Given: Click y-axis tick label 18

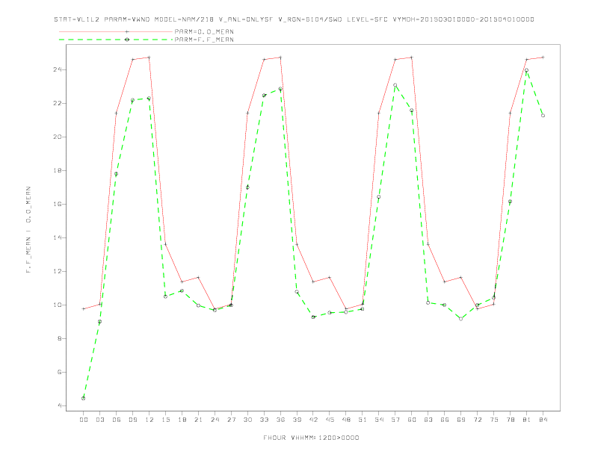Looking at the screenshot, I should pos(58,170).
